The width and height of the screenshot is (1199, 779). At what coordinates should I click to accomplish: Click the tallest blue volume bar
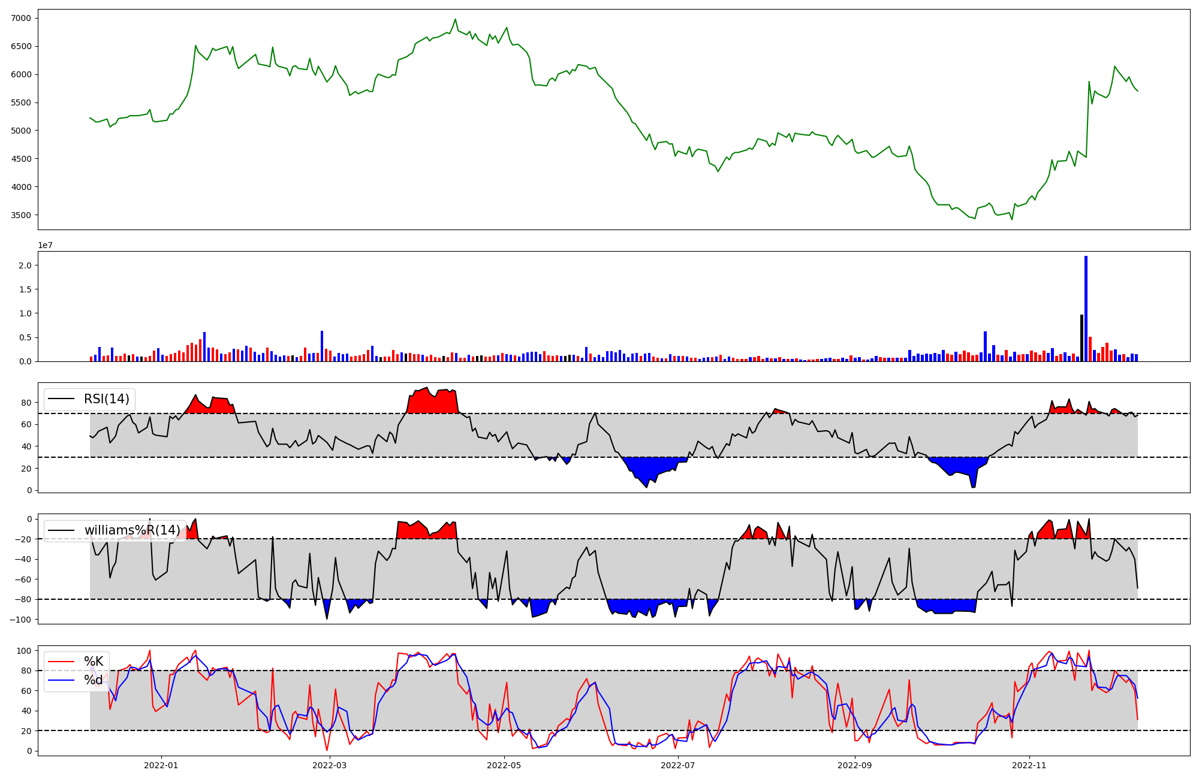(x=1086, y=309)
